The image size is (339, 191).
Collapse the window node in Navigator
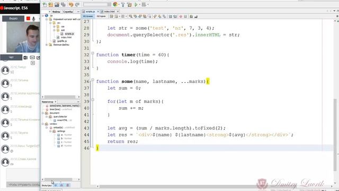pos(43,124)
